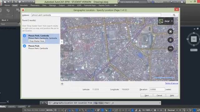The height and width of the screenshot is (112, 200).
Task: Close the Geographic Location dialog
Action: click(x=177, y=10)
